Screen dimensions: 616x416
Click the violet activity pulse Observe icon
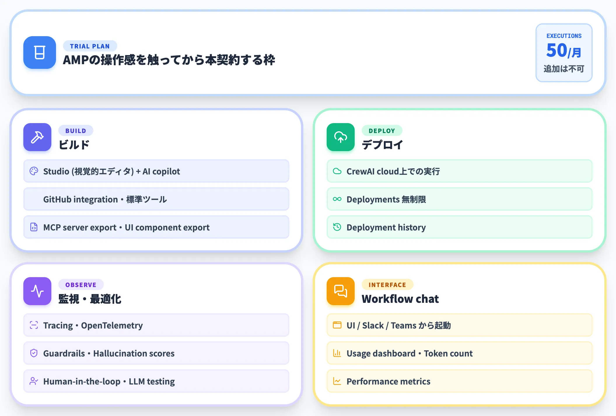[37, 291]
